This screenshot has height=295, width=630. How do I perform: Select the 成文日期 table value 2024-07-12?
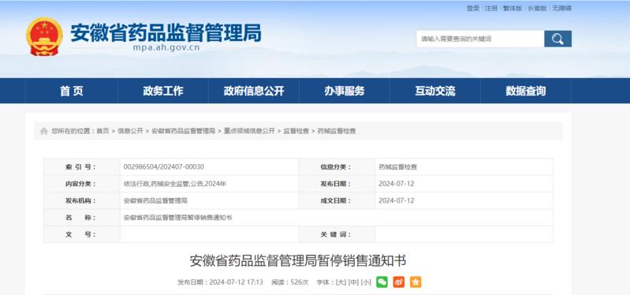click(x=396, y=200)
